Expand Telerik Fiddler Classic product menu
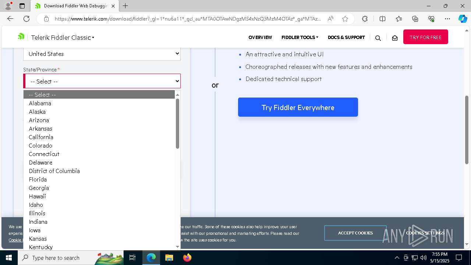Screen dimensions: 471x265 tap(63, 37)
